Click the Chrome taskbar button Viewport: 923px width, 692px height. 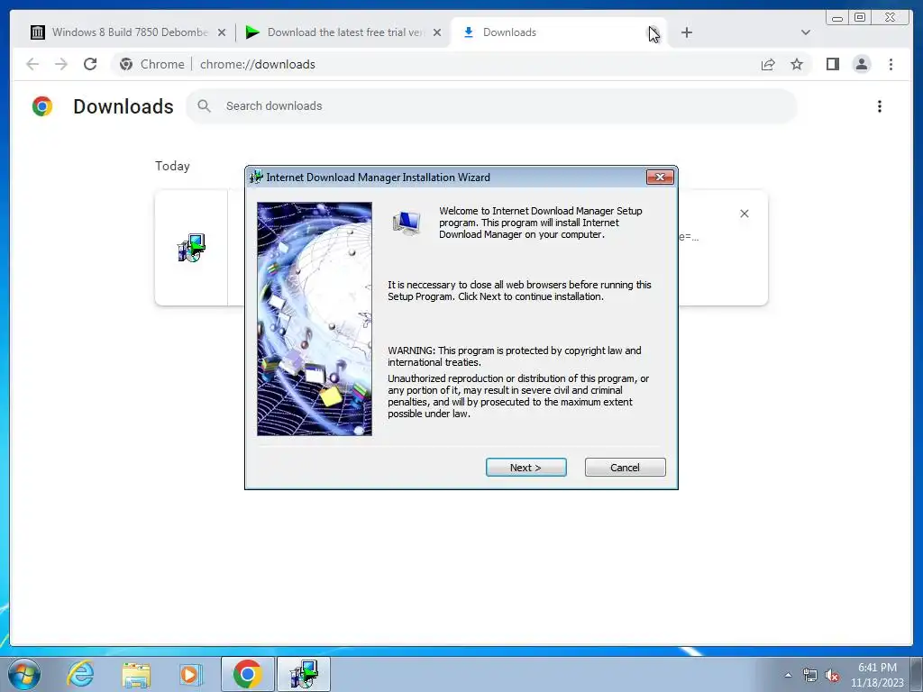click(x=248, y=674)
